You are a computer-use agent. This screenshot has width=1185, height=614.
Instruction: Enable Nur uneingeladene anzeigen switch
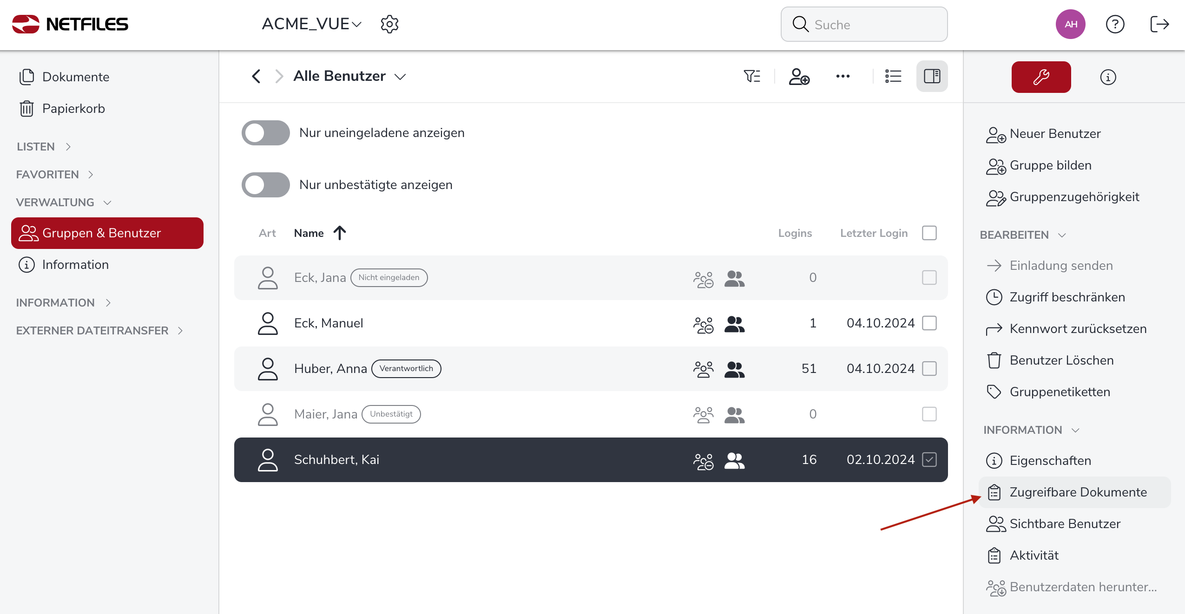point(265,133)
